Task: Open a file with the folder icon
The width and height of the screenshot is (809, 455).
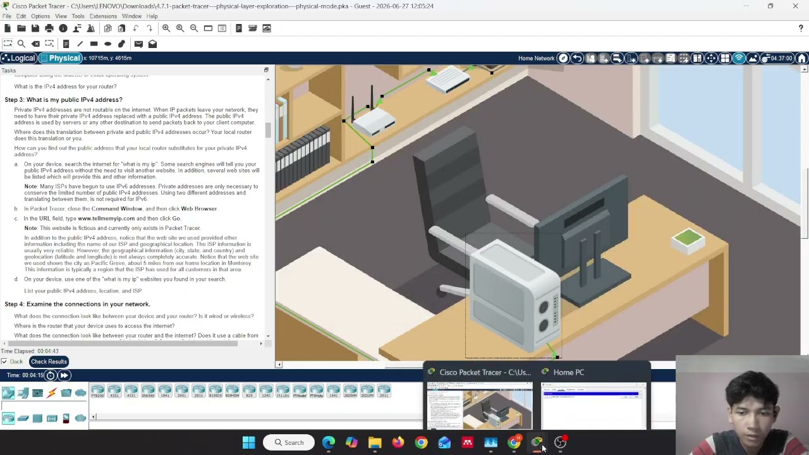Action: click(x=21, y=28)
